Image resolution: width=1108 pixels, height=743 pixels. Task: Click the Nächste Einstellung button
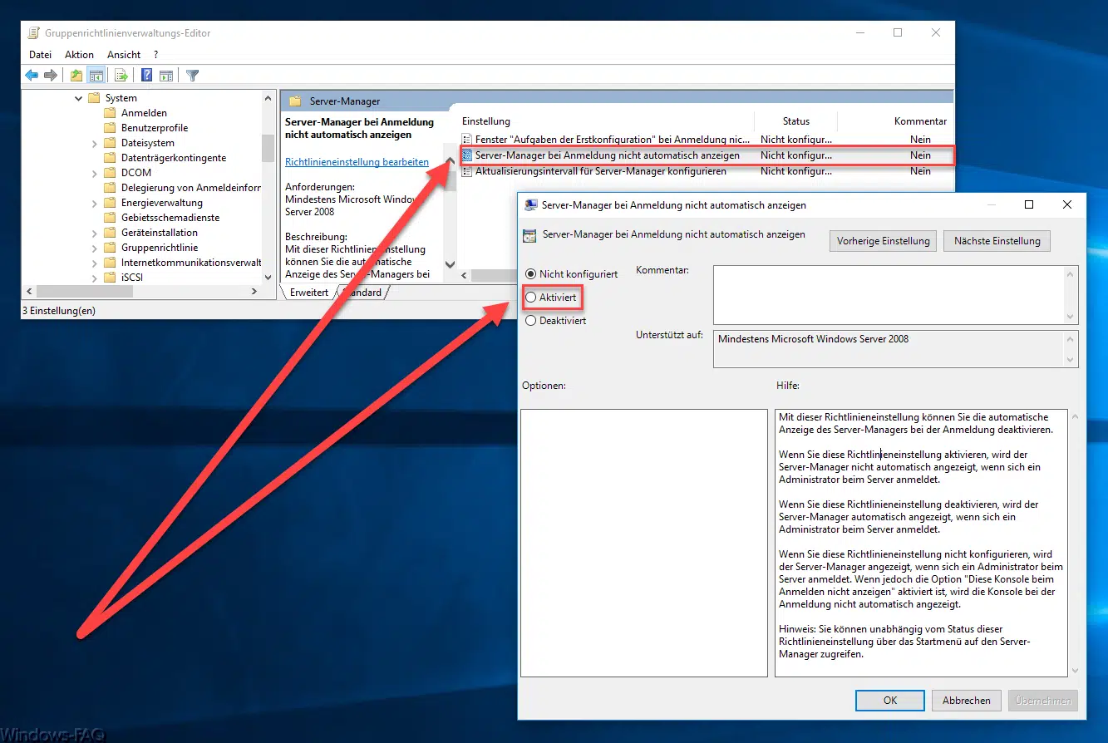(997, 241)
